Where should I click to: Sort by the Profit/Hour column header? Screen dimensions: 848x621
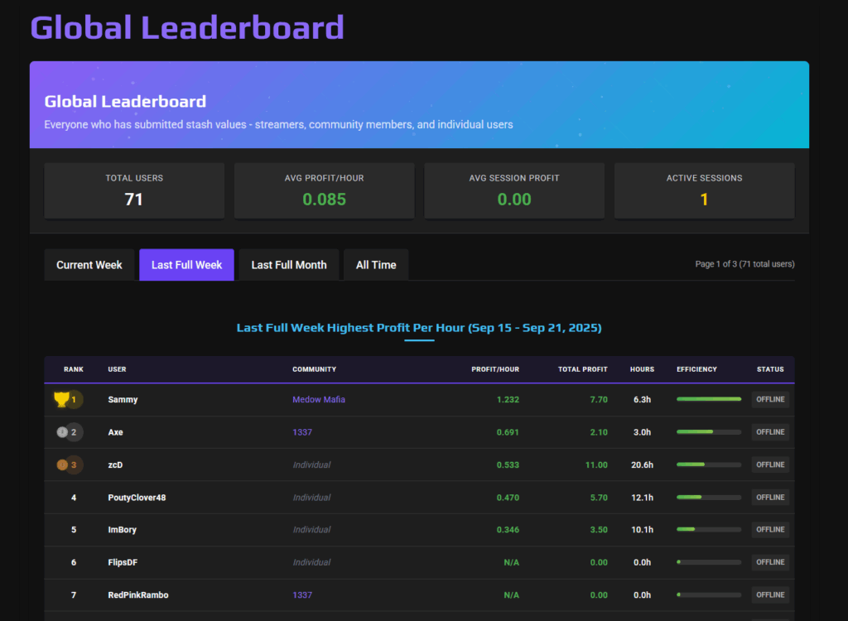495,369
